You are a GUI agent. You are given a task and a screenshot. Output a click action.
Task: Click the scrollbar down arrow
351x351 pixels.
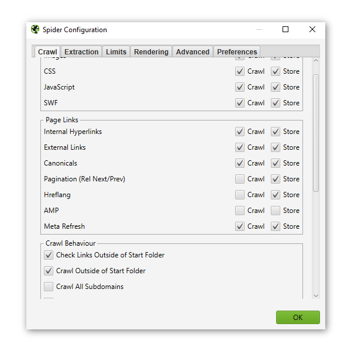(316, 295)
